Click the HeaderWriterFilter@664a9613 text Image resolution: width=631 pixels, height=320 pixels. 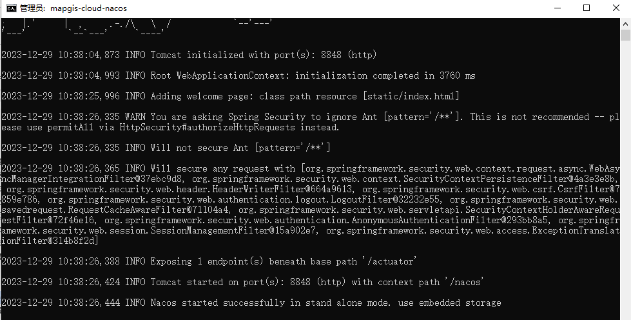coord(284,190)
